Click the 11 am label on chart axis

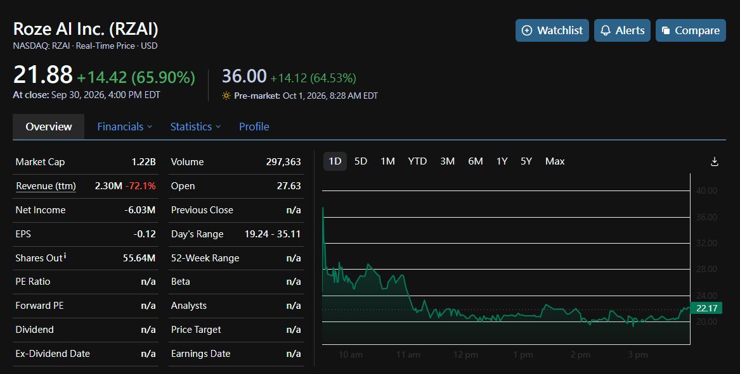[x=408, y=354]
